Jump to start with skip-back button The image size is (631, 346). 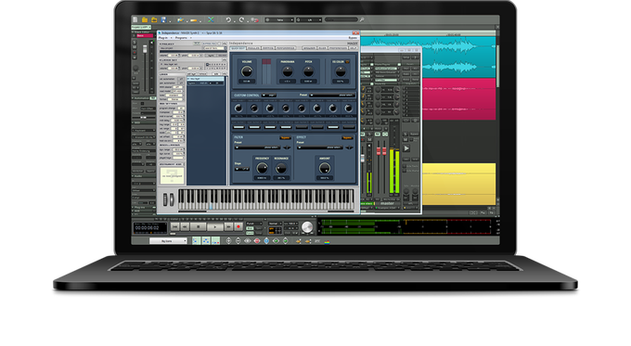[174, 227]
